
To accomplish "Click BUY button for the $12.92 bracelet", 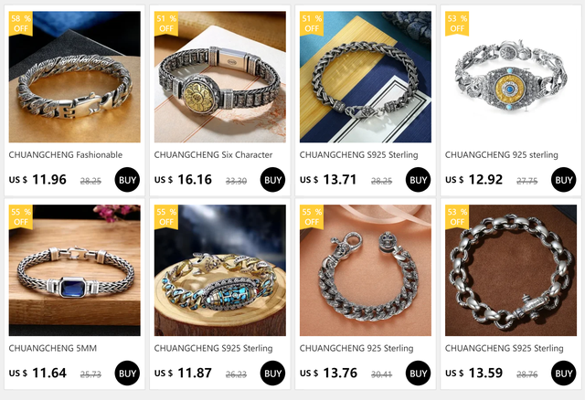I will (563, 180).
